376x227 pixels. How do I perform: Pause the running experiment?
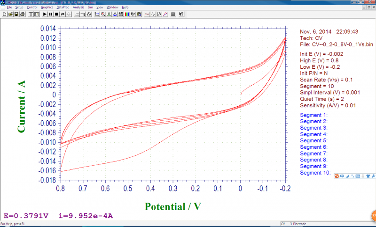[x=51, y=15]
